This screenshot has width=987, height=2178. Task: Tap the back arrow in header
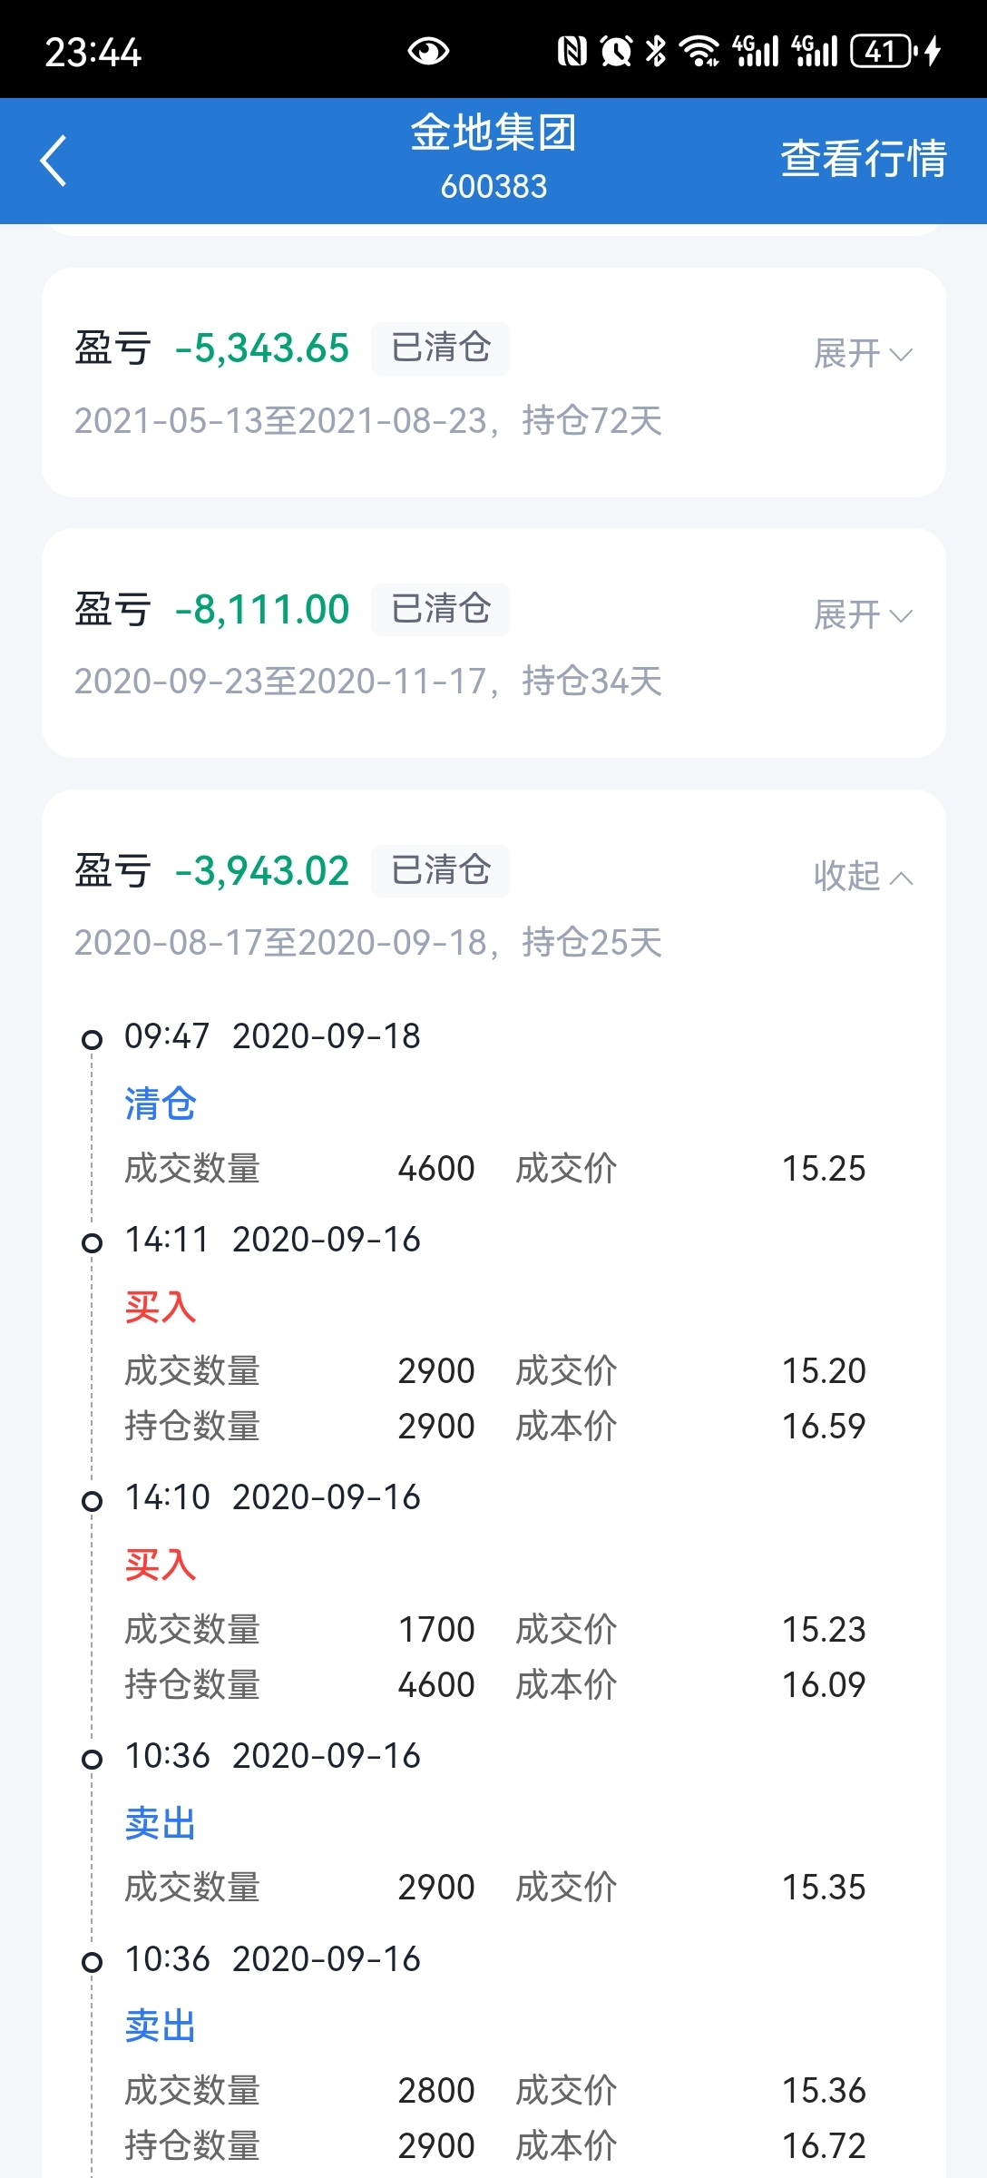click(x=54, y=161)
